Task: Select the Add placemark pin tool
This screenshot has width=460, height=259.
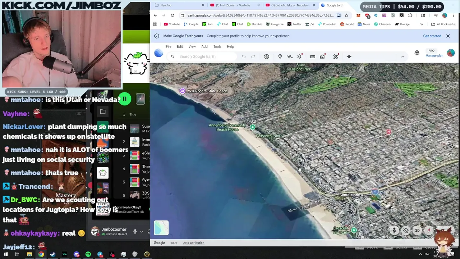Action: [280, 56]
